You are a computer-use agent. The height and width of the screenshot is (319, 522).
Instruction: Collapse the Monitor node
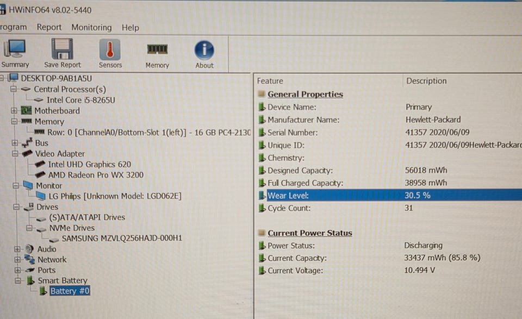point(16,185)
